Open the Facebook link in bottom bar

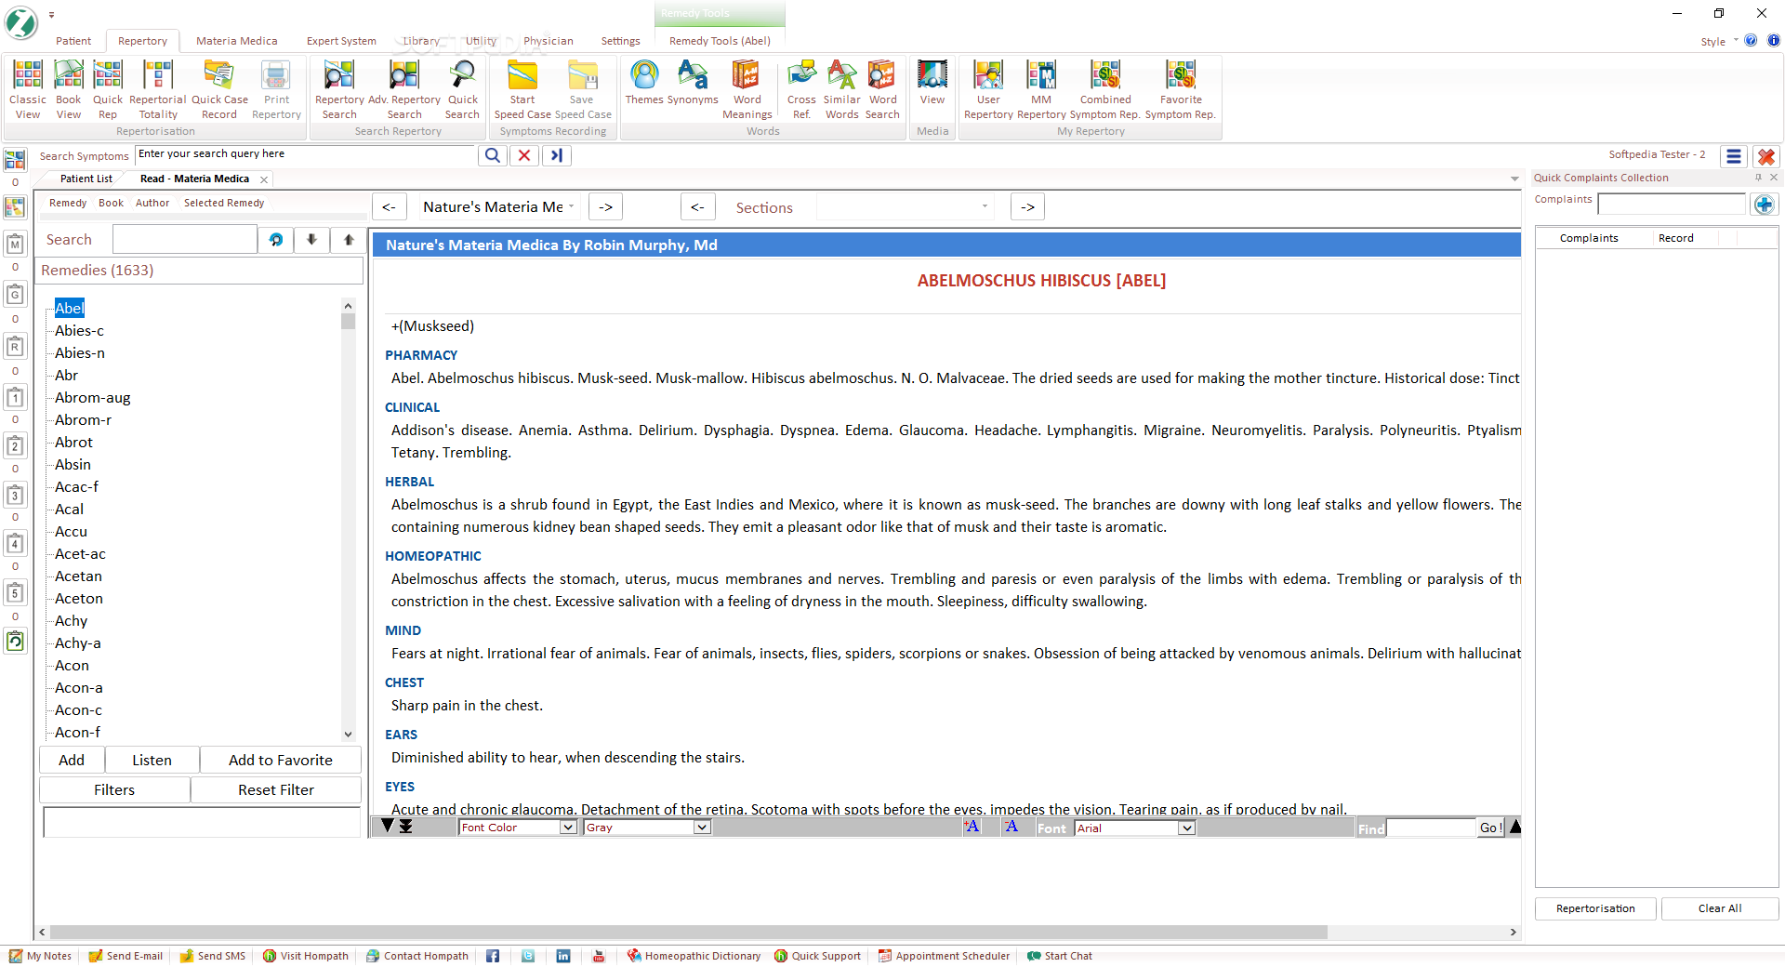click(x=493, y=956)
